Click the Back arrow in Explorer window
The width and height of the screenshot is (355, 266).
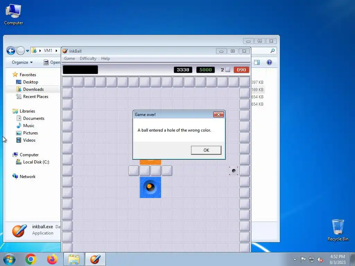pyautogui.click(x=11, y=51)
